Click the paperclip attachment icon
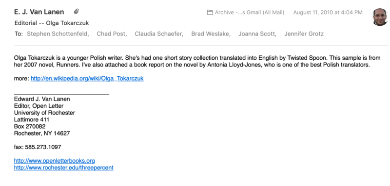The width and height of the screenshot is (390, 186). click(x=77, y=11)
